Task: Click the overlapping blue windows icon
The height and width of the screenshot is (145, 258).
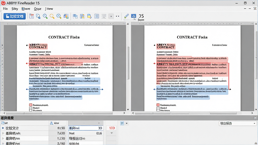Action: [75, 16]
